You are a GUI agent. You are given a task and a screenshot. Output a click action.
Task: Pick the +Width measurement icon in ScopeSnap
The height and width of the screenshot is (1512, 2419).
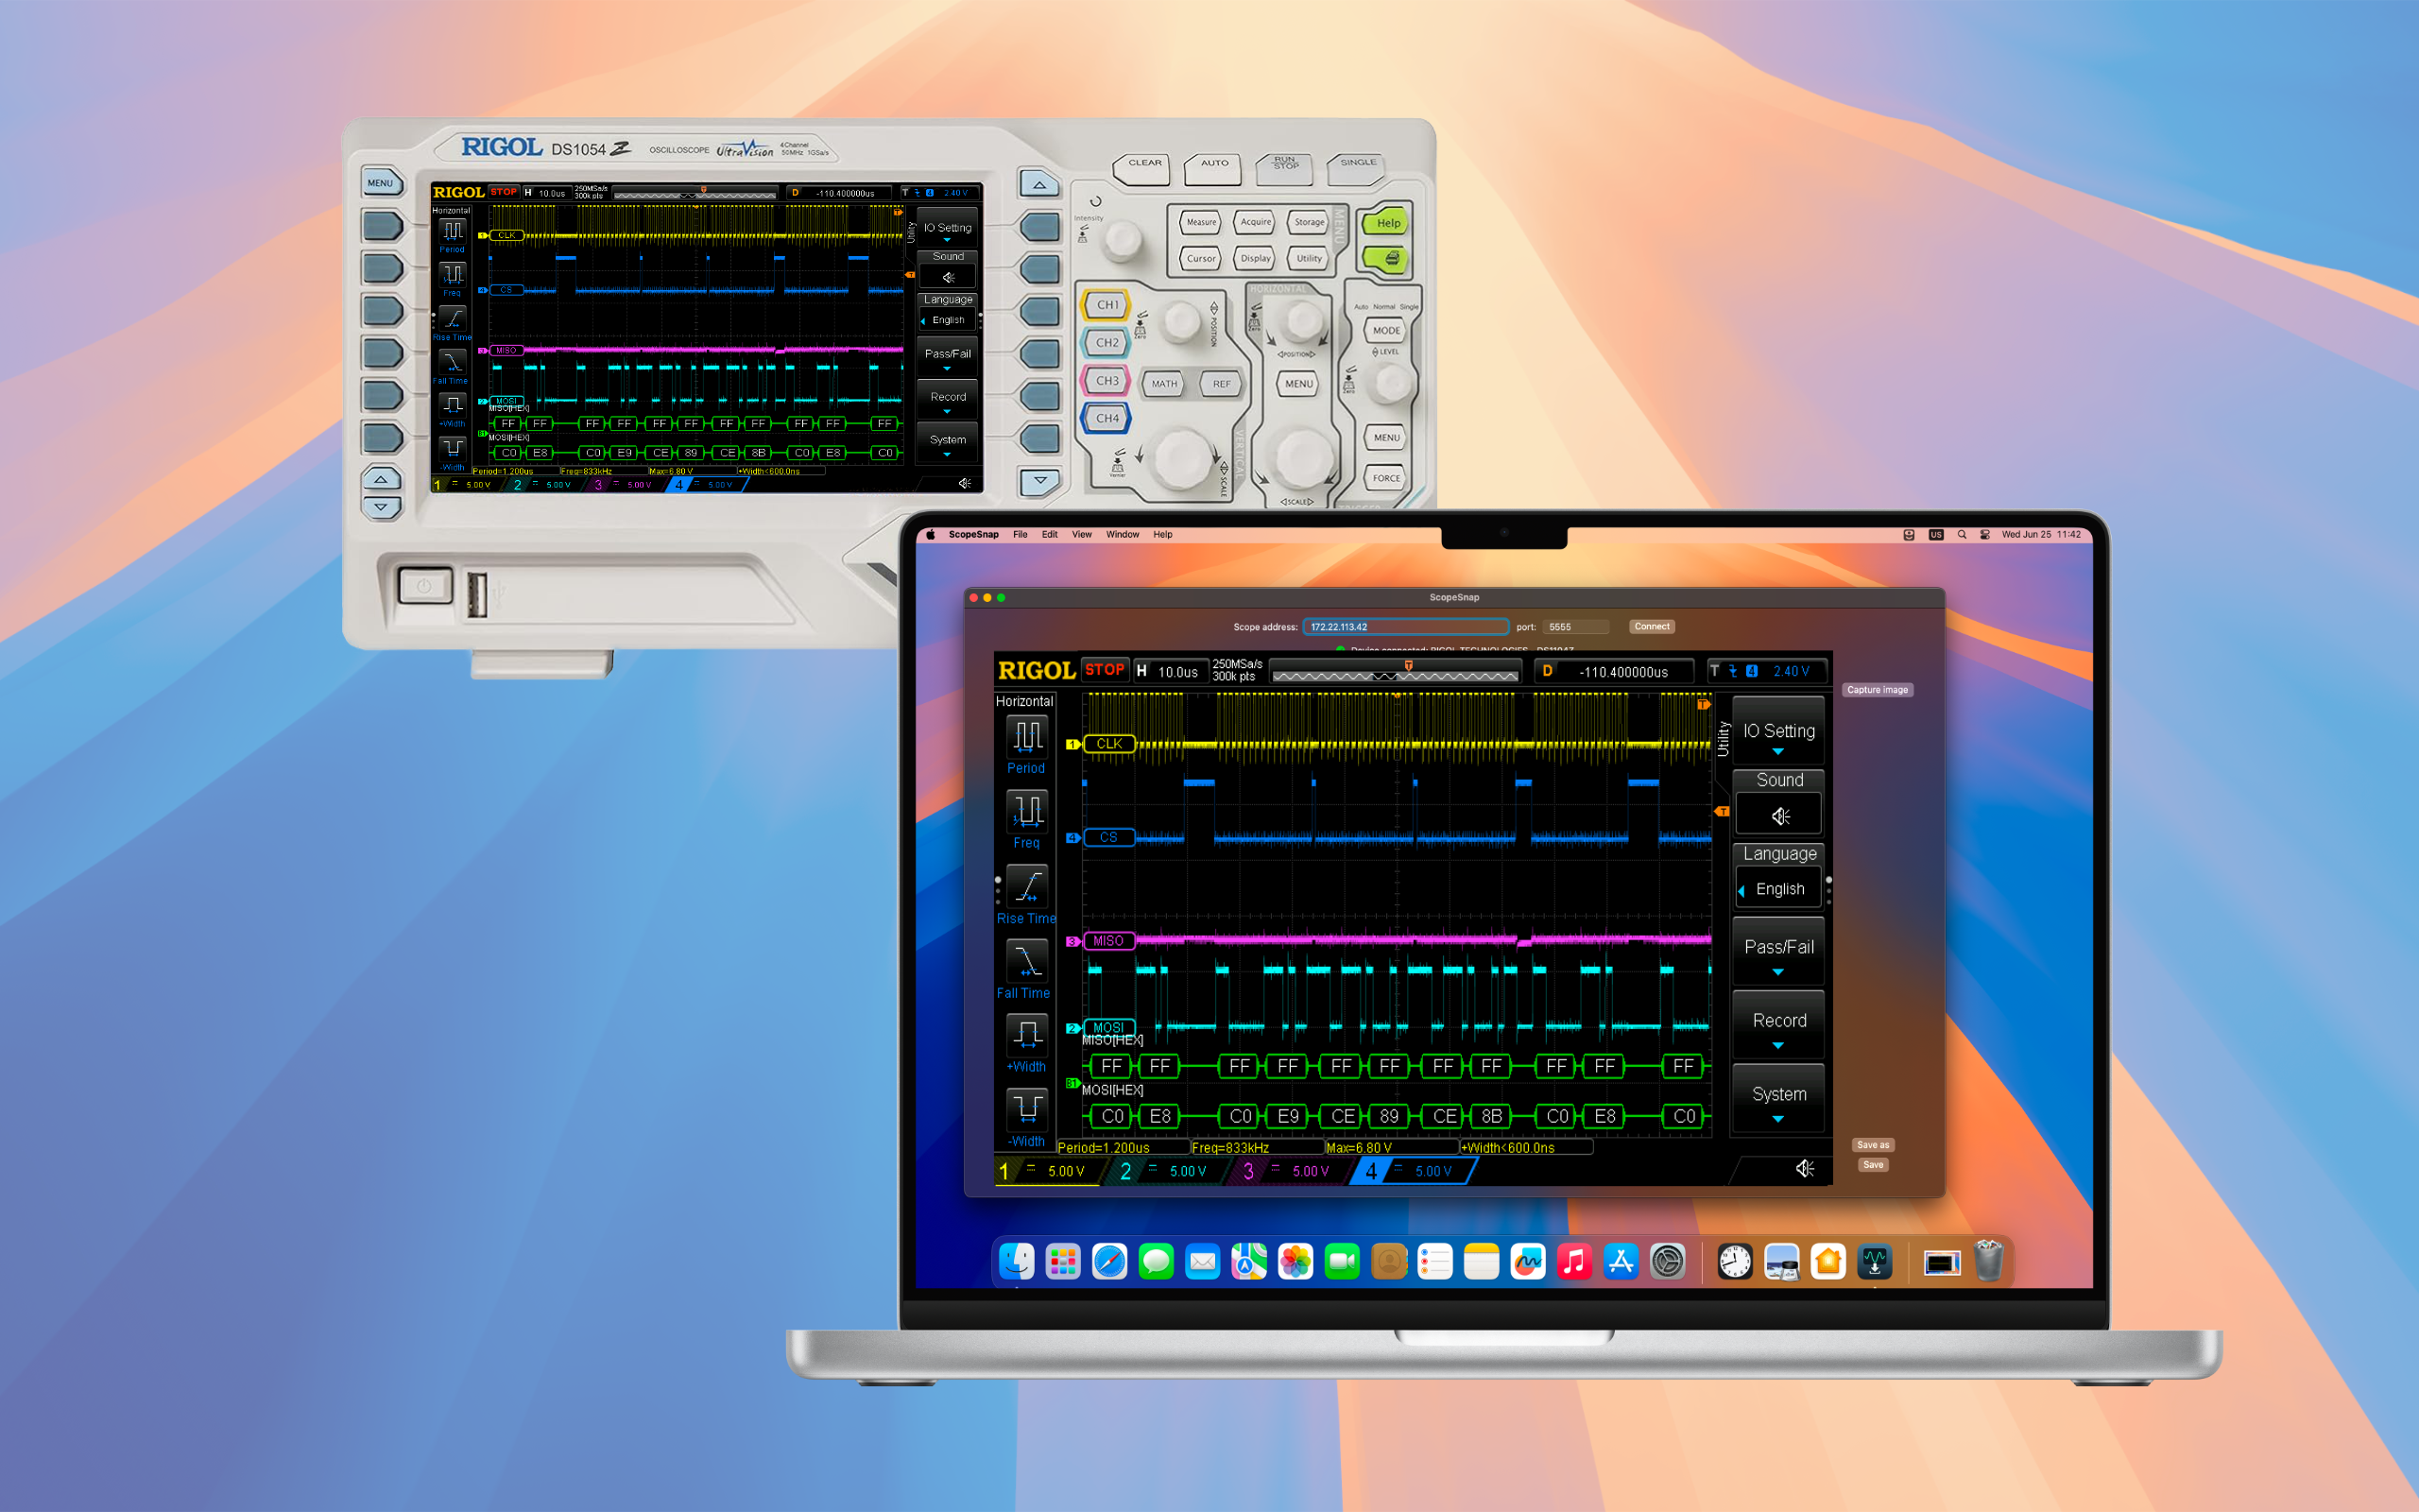(x=1026, y=1035)
